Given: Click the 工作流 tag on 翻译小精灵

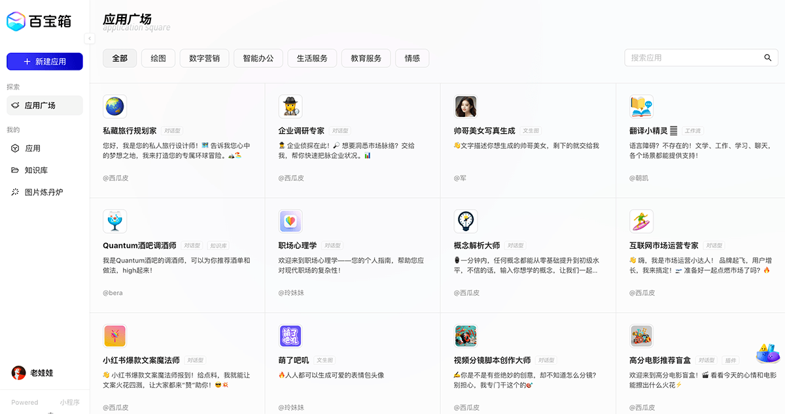Looking at the screenshot, I should click(693, 131).
